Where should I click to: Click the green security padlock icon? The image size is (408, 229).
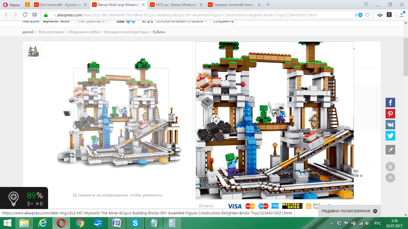[46, 15]
